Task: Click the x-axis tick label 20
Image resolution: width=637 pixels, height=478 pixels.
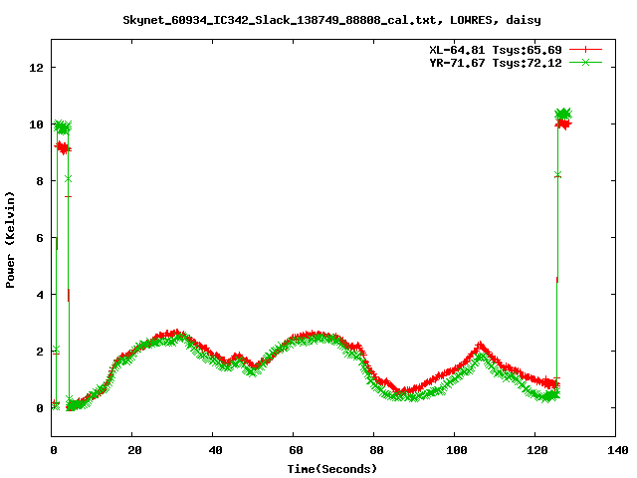Action: 134,450
